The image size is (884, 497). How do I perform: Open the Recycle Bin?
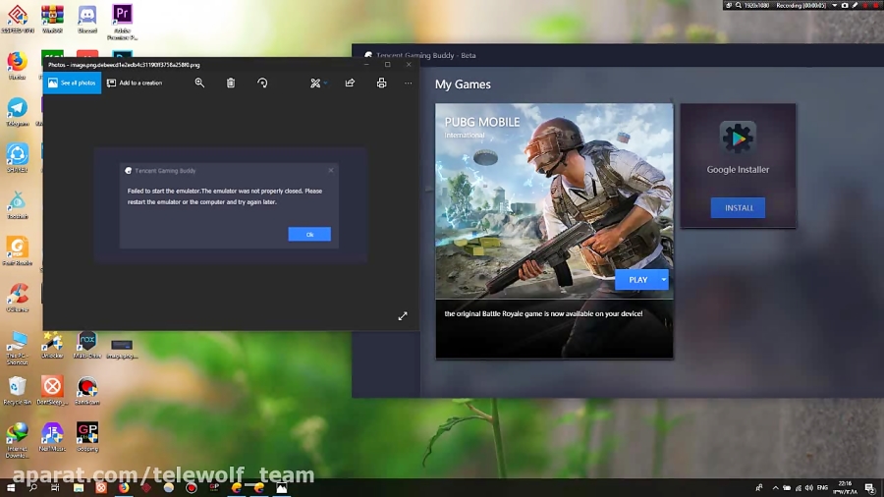(x=17, y=391)
